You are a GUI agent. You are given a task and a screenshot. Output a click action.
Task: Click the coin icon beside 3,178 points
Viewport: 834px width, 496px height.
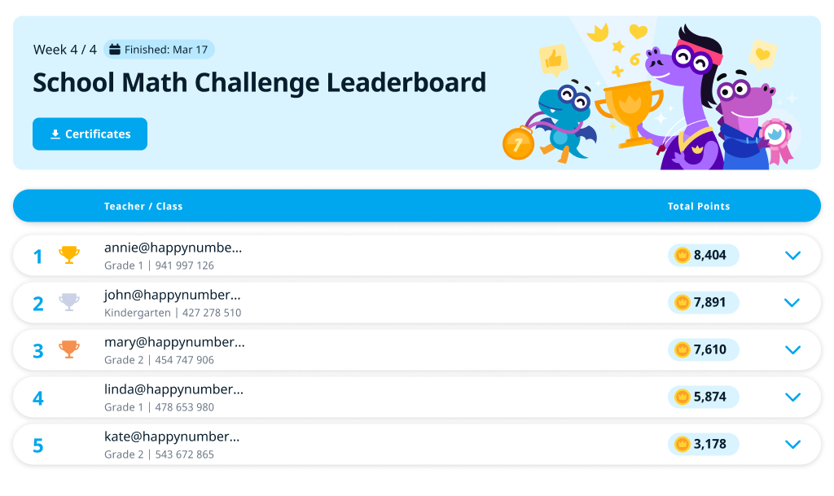point(683,444)
